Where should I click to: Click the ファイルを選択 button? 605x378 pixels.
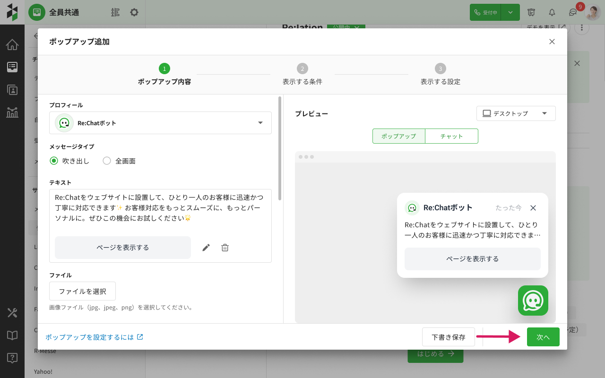coord(82,291)
